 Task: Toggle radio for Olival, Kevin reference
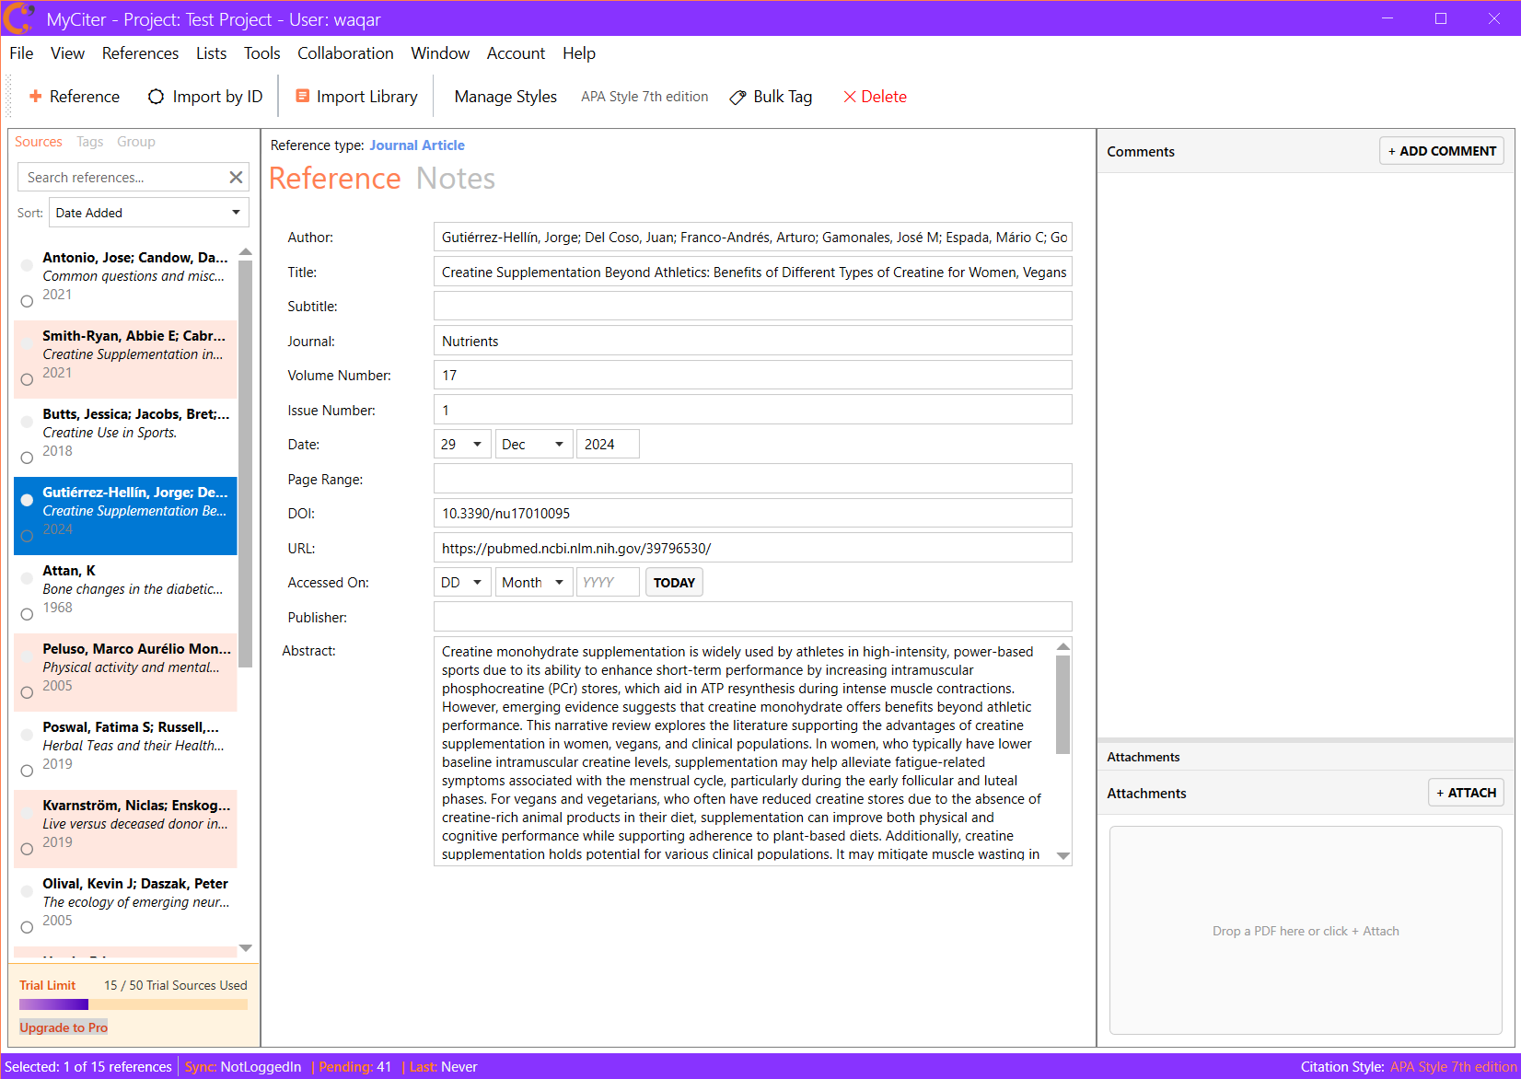pyautogui.click(x=27, y=927)
